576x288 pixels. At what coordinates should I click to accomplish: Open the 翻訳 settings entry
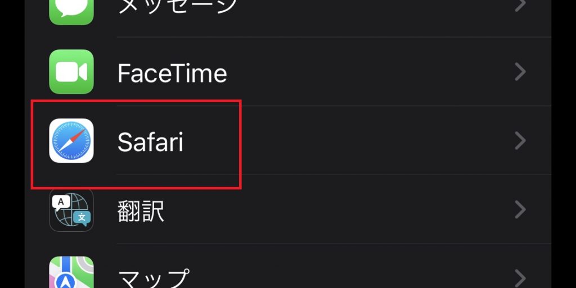pyautogui.click(x=141, y=211)
